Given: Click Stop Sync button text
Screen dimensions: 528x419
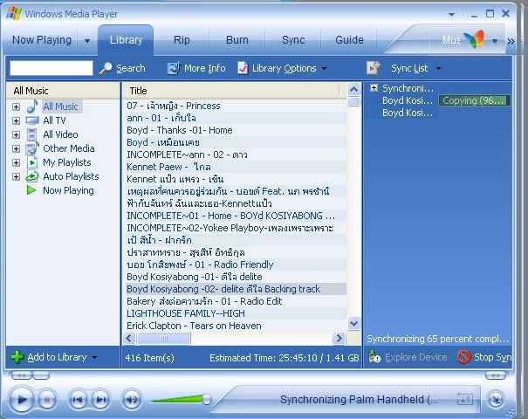Looking at the screenshot, I should pos(492,357).
